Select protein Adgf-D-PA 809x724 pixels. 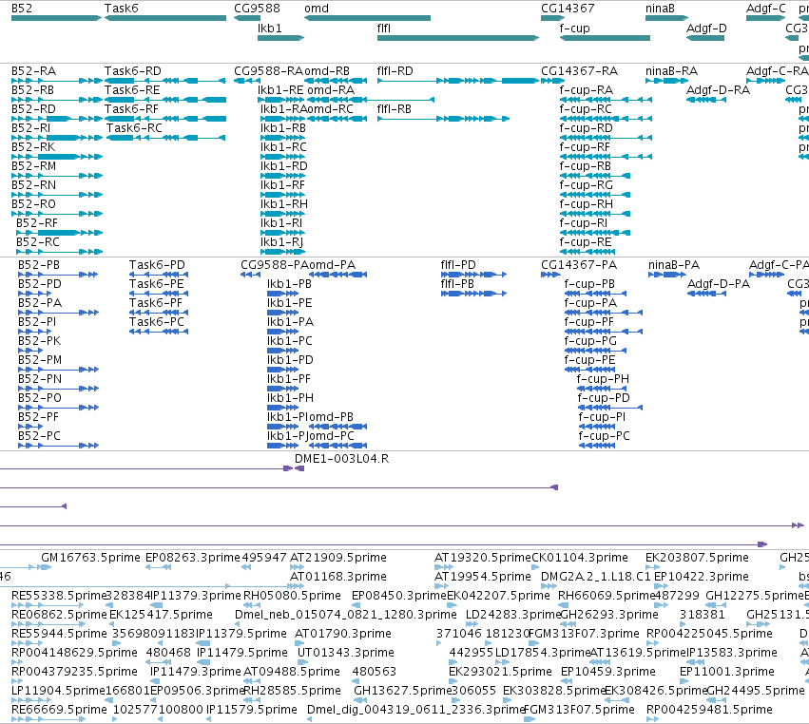pyautogui.click(x=719, y=284)
